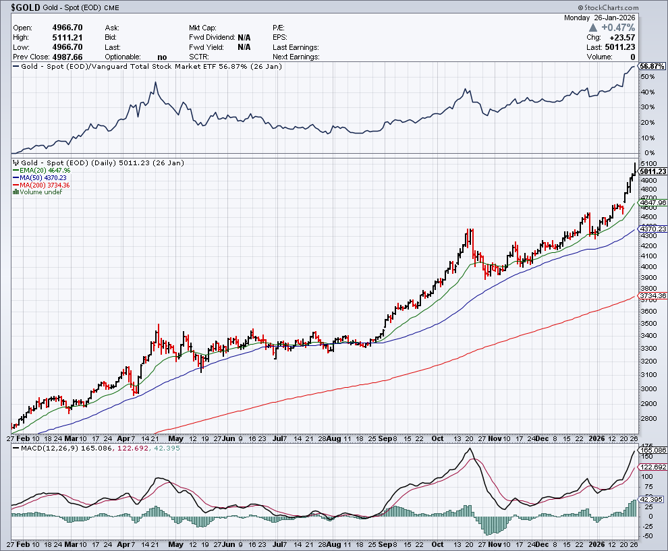Click the red MA(200) legend line marker
This screenshot has width=668, height=551.
pos(16,185)
